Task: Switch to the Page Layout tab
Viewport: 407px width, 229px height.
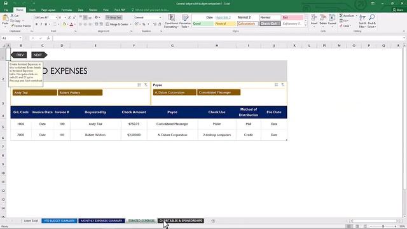Action: click(48, 10)
